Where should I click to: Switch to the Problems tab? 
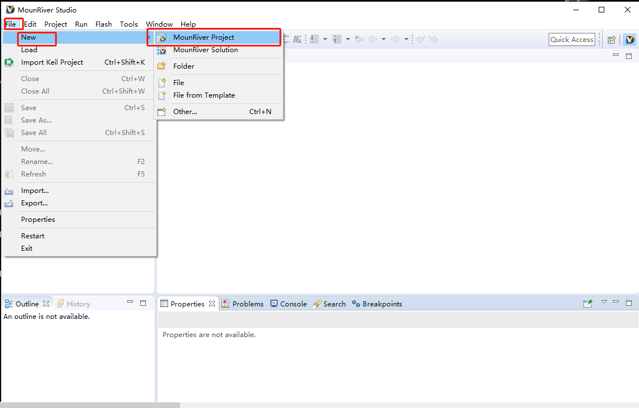tap(243, 304)
